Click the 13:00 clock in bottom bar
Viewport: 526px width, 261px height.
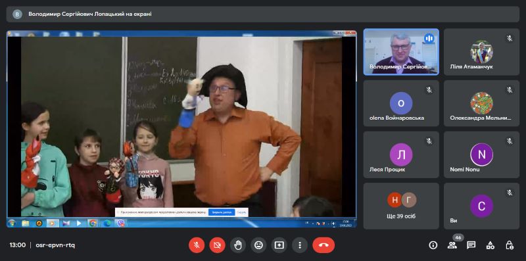click(18, 245)
